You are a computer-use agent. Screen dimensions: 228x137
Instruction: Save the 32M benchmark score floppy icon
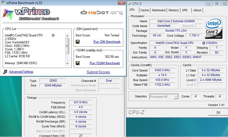78,42
